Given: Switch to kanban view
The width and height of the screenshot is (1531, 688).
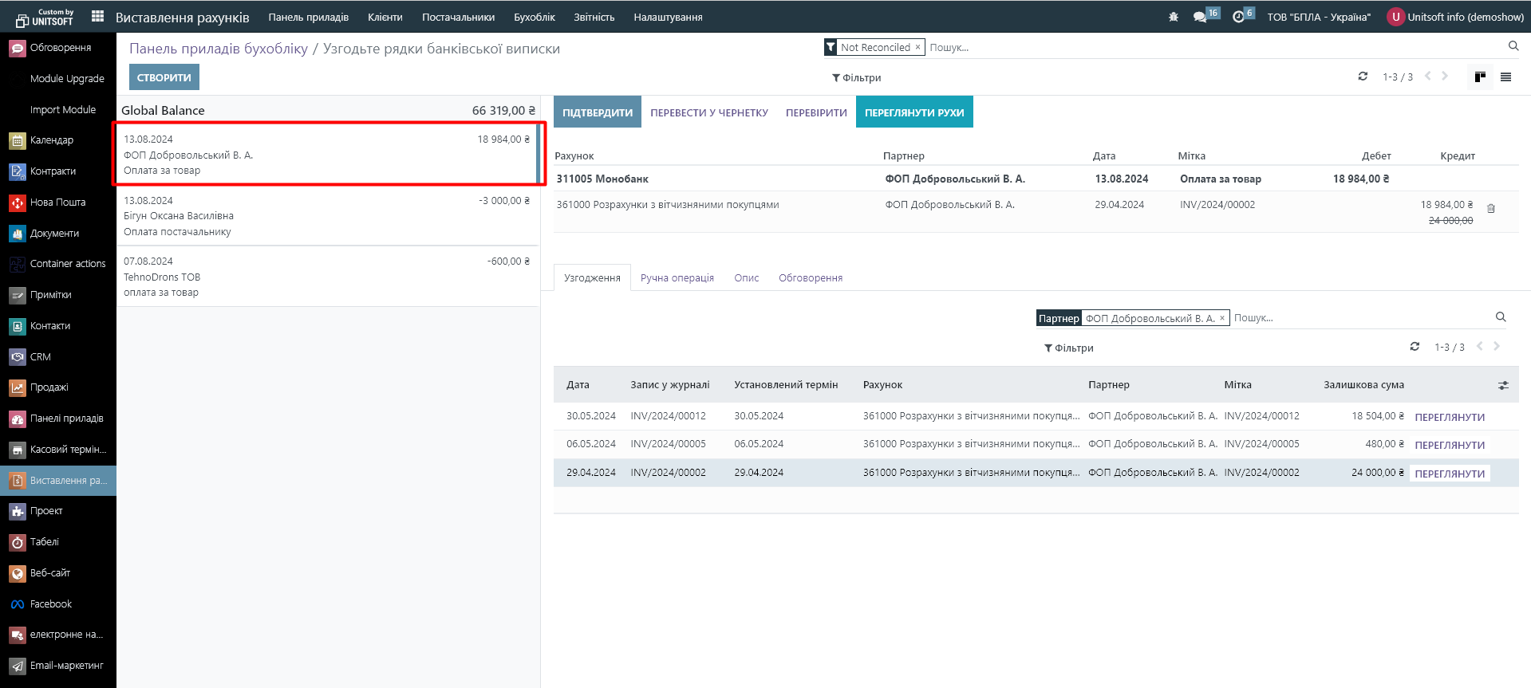Looking at the screenshot, I should coord(1480,77).
